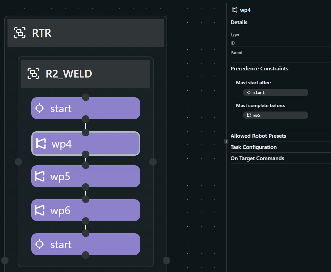Click the left connector port of R2_WELD group
331x272 pixels.
pos(18,162)
